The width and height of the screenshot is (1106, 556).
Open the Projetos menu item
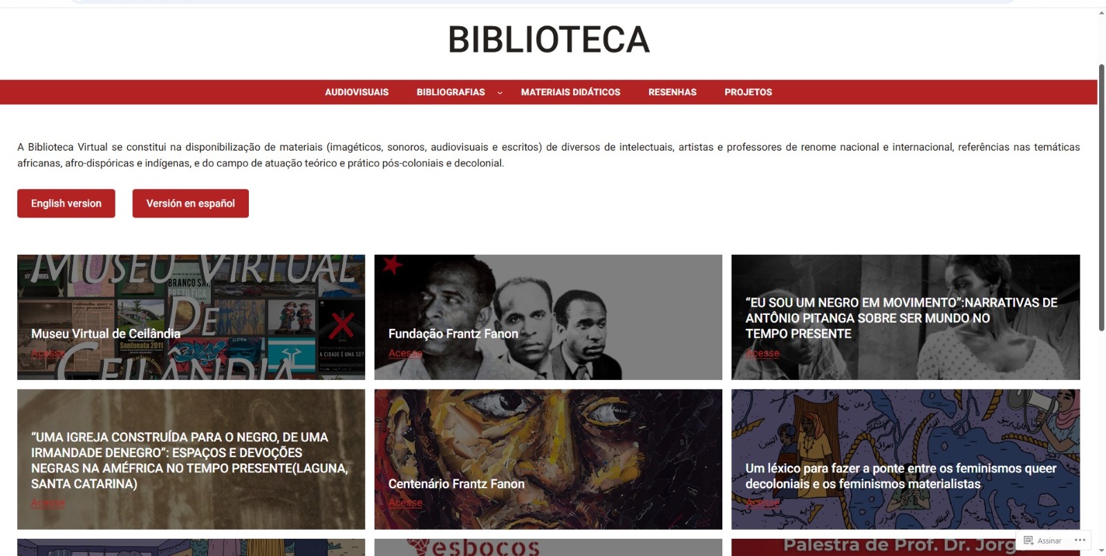pyautogui.click(x=748, y=92)
